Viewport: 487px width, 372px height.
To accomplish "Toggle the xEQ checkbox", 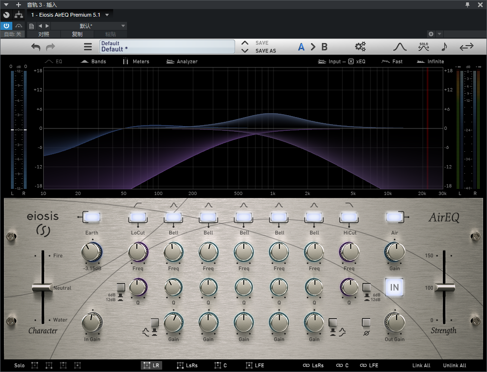I will 351,61.
